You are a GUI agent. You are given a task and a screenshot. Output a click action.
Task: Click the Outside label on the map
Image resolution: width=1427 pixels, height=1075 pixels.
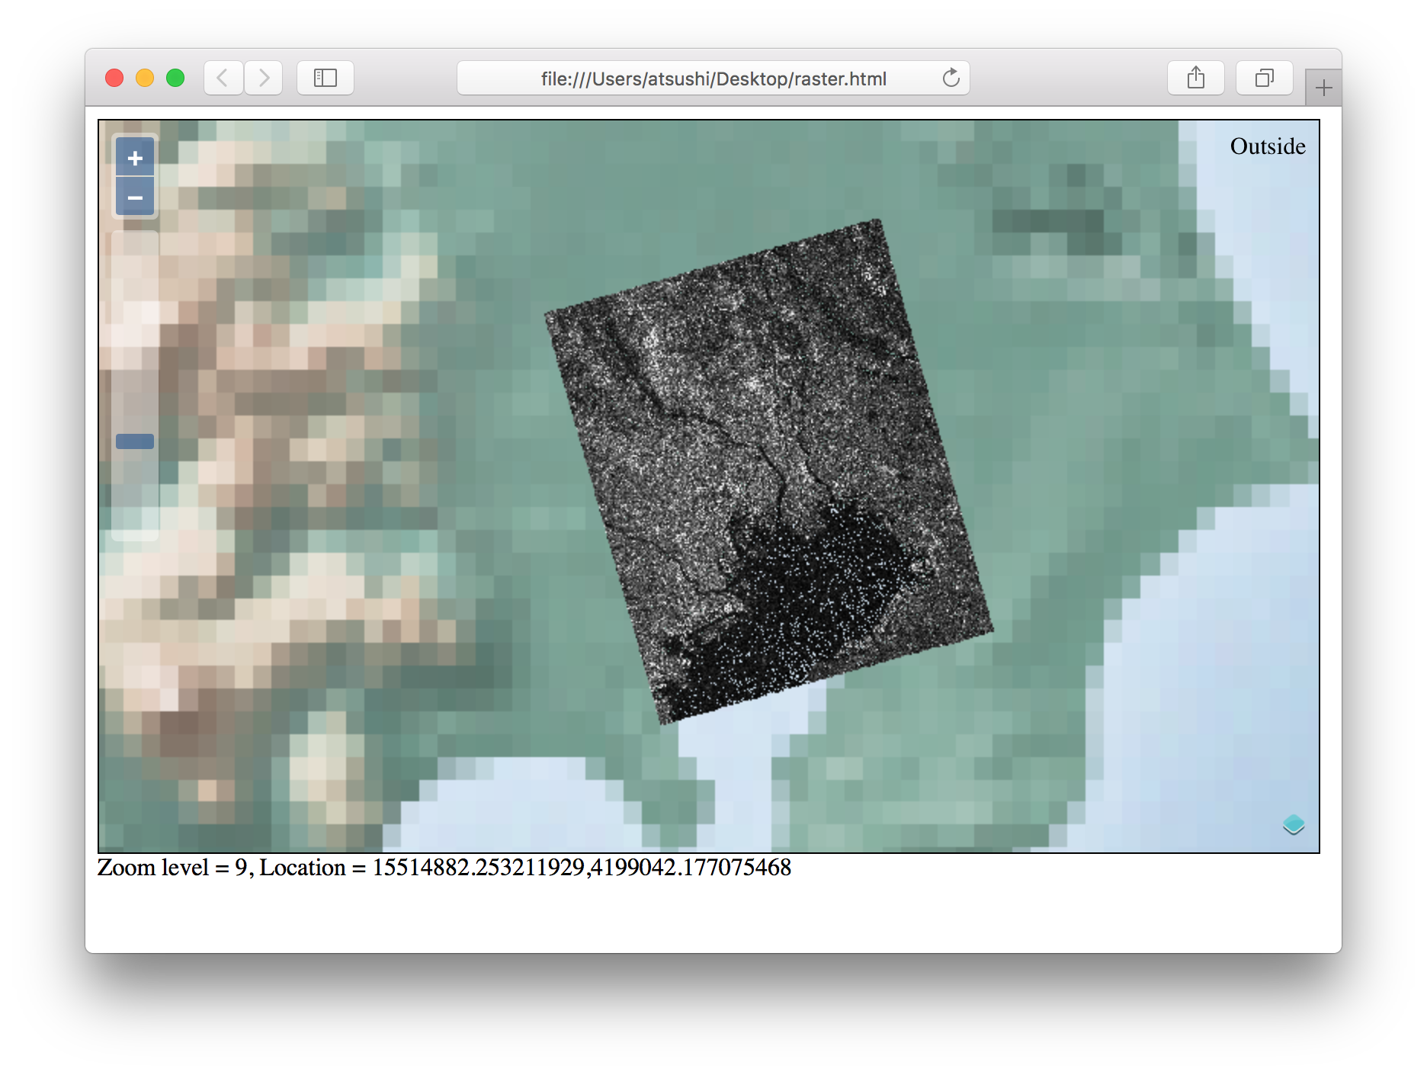pos(1267,146)
